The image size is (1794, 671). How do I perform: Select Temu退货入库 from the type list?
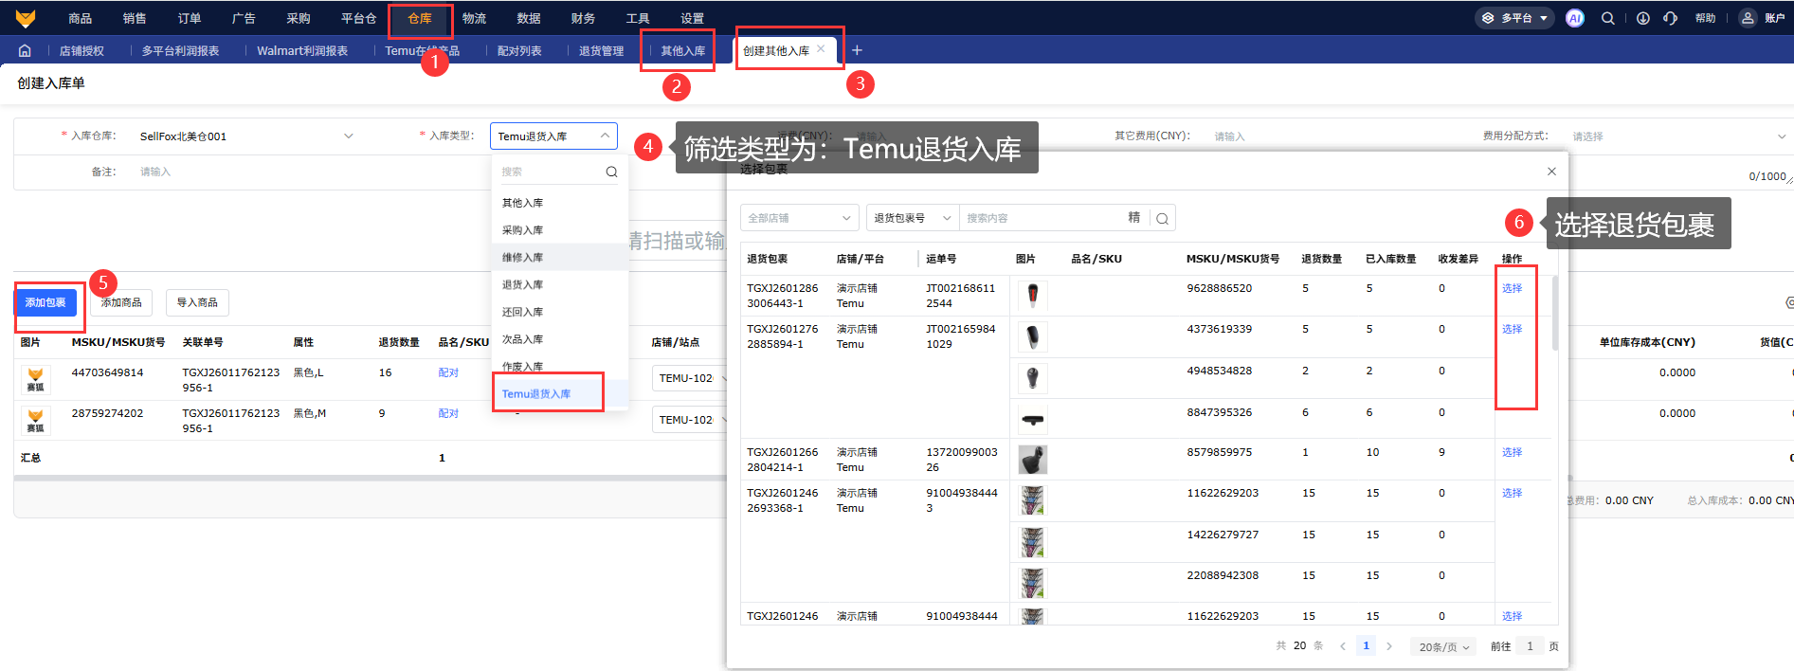click(x=559, y=393)
